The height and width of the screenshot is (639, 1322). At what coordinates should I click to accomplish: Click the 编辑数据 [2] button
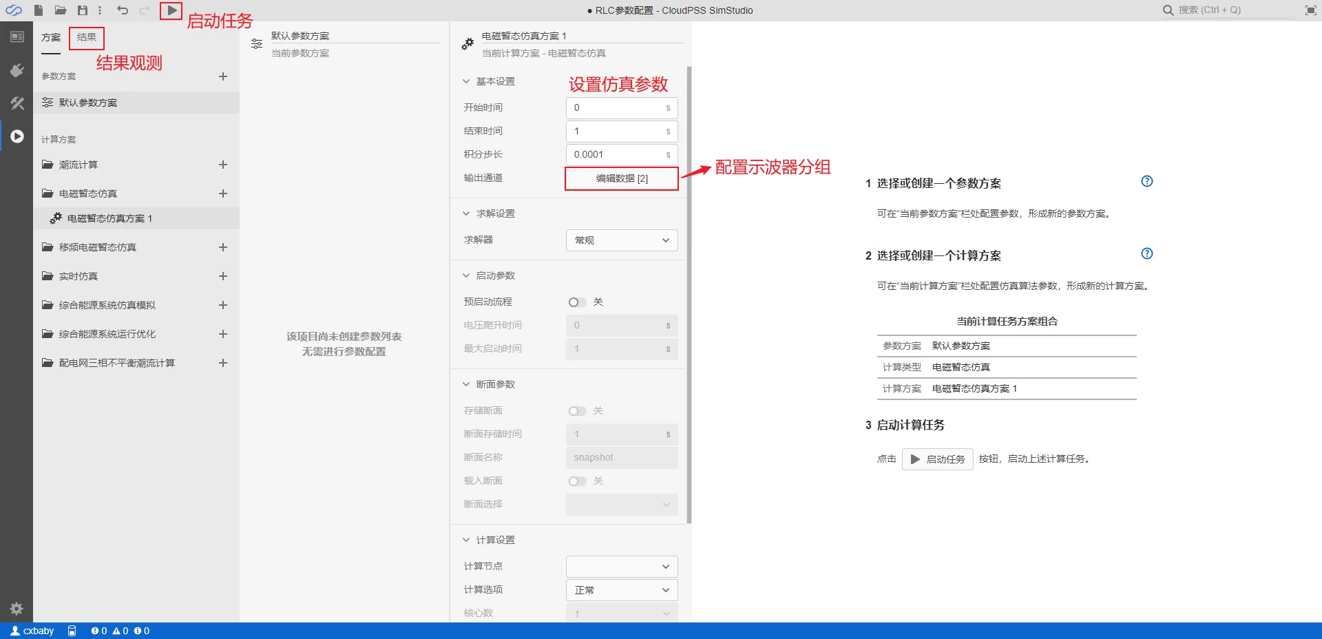pyautogui.click(x=622, y=178)
